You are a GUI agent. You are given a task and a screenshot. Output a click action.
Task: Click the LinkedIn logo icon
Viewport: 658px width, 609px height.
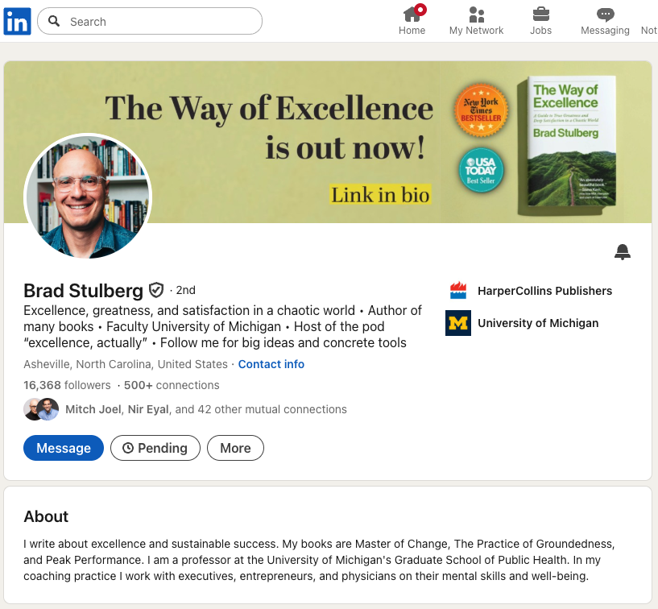pyautogui.click(x=17, y=21)
